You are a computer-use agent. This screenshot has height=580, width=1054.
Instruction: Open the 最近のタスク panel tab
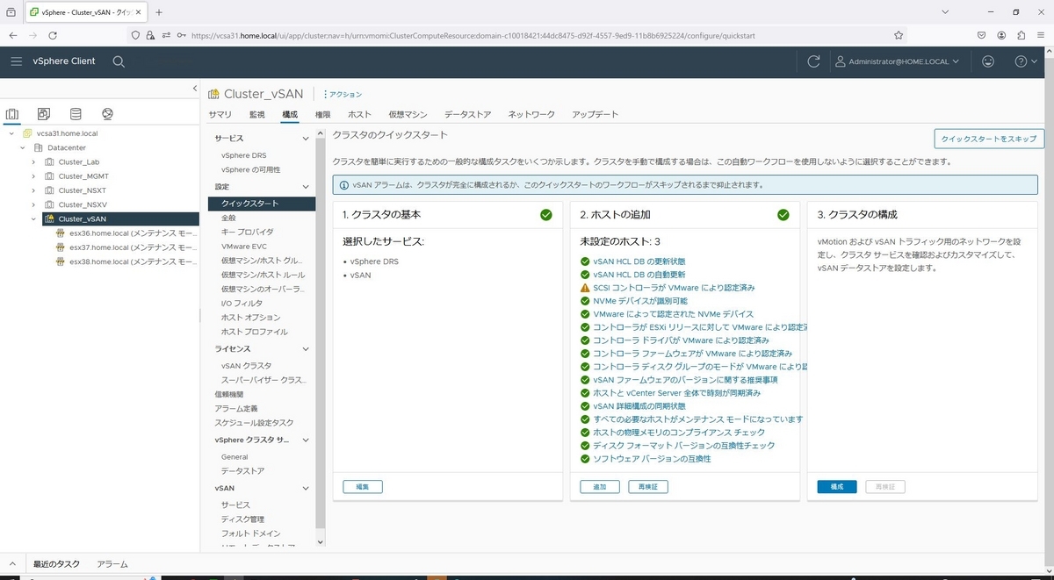pyautogui.click(x=56, y=564)
